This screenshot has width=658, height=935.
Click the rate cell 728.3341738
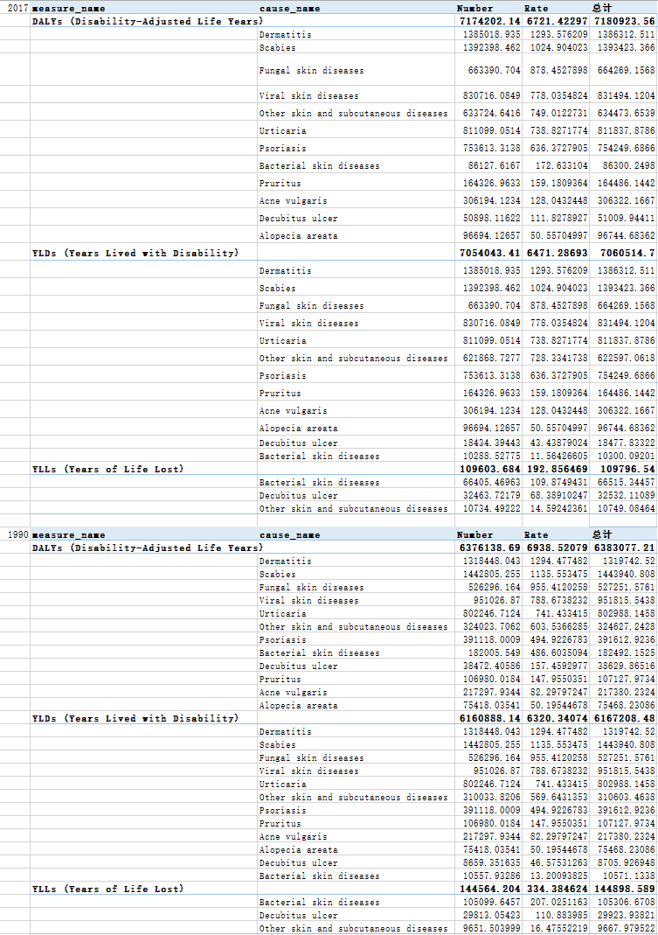(x=558, y=359)
